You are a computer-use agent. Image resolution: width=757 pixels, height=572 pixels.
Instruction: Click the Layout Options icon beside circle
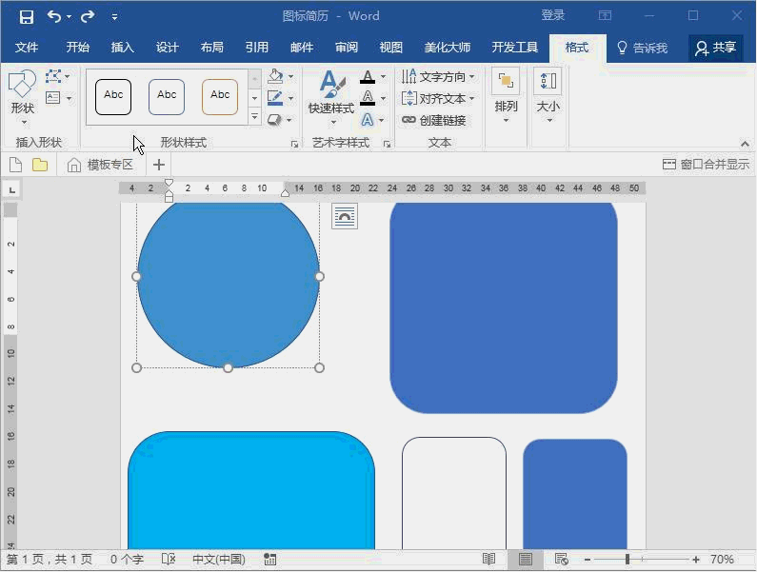345,217
